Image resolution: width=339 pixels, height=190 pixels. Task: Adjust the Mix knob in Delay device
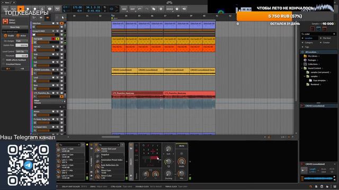(x=181, y=174)
